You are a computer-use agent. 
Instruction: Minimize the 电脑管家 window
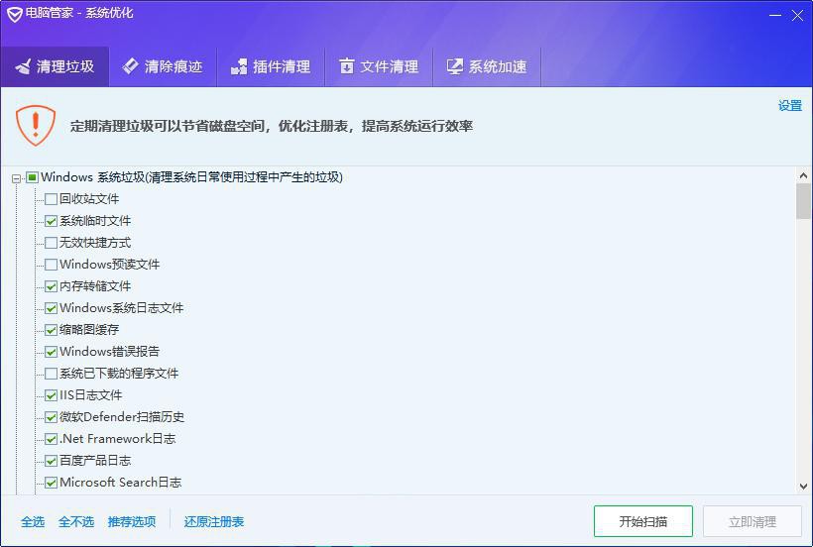[x=775, y=15]
